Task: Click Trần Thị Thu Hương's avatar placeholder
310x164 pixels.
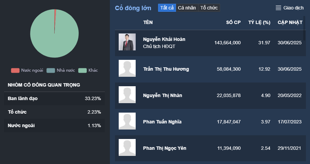Action: coord(127,69)
